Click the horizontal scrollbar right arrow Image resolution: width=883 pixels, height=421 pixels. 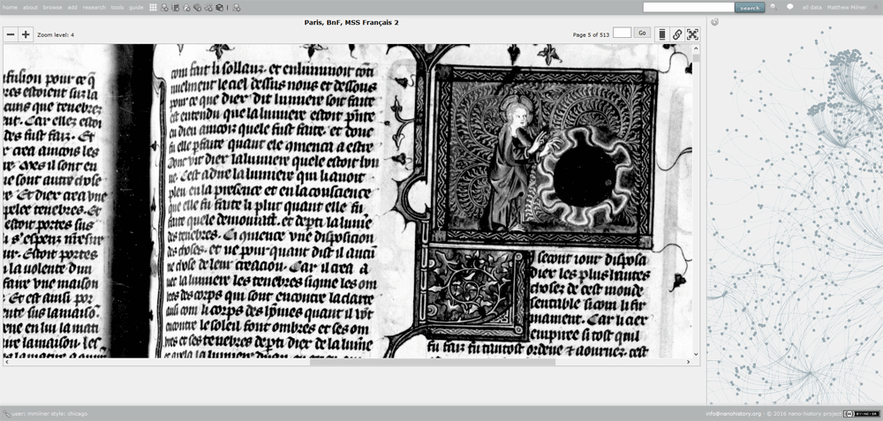[688, 362]
